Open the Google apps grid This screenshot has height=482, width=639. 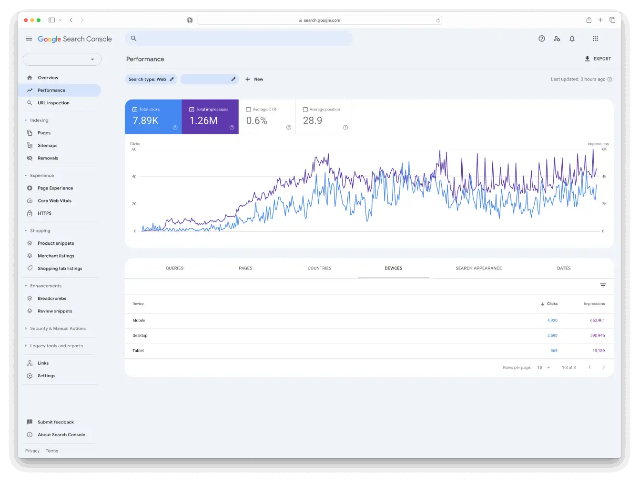coord(596,39)
